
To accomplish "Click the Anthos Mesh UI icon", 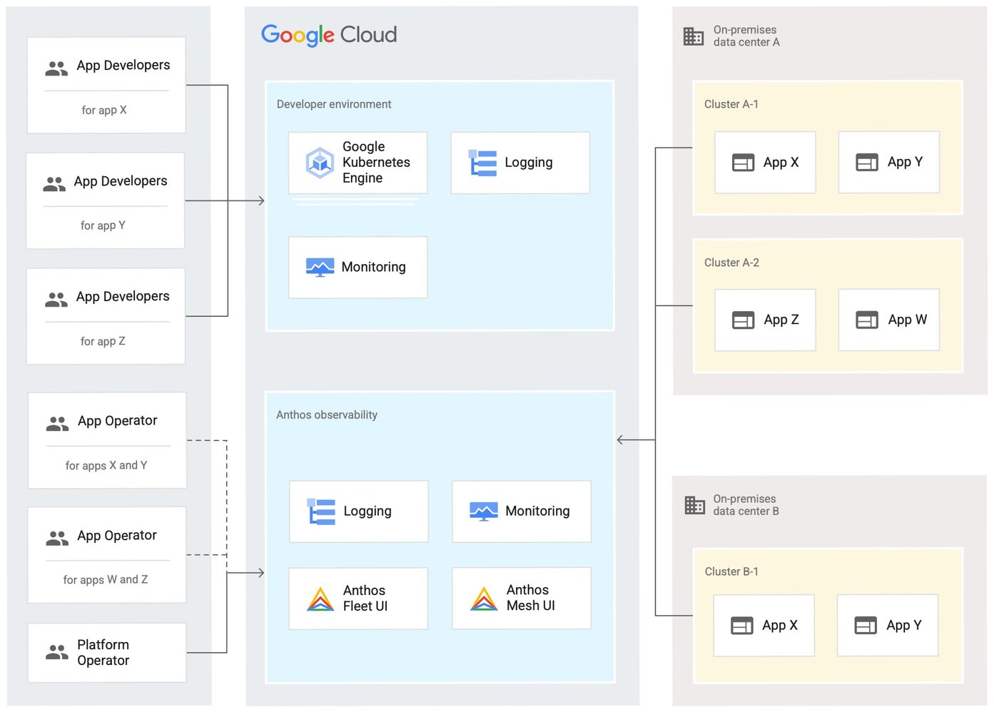I will [x=483, y=598].
